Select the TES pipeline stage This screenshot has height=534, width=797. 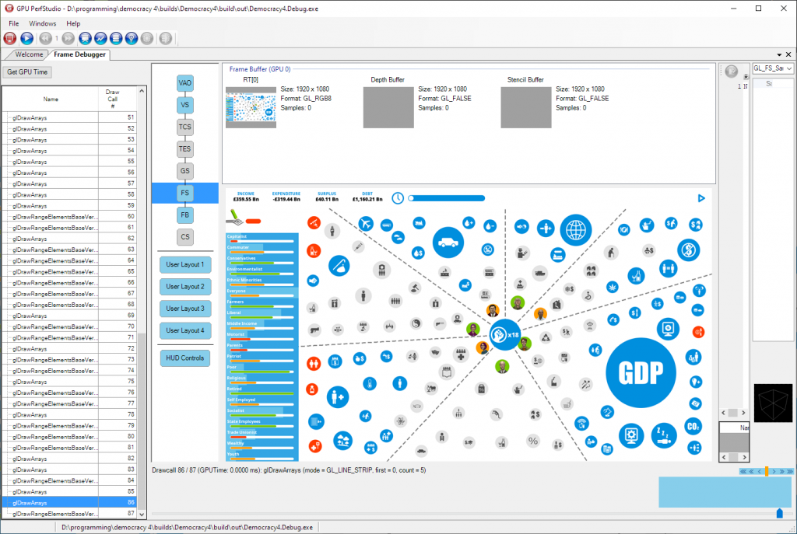pyautogui.click(x=185, y=149)
